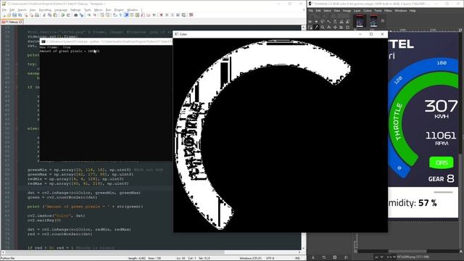Screen dimensions: 464x261
Task: Toggle Word wrap in Notepad++ toolbar
Action: coord(115,15)
